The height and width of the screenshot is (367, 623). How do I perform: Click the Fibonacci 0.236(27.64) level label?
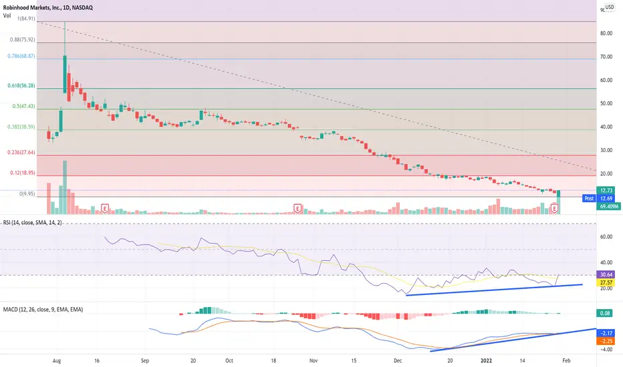coord(21,152)
